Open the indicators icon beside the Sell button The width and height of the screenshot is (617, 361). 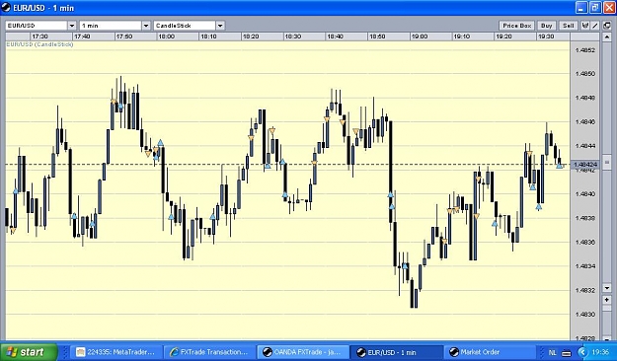585,26
